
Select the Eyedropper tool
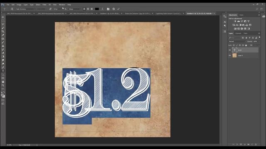tap(3, 35)
